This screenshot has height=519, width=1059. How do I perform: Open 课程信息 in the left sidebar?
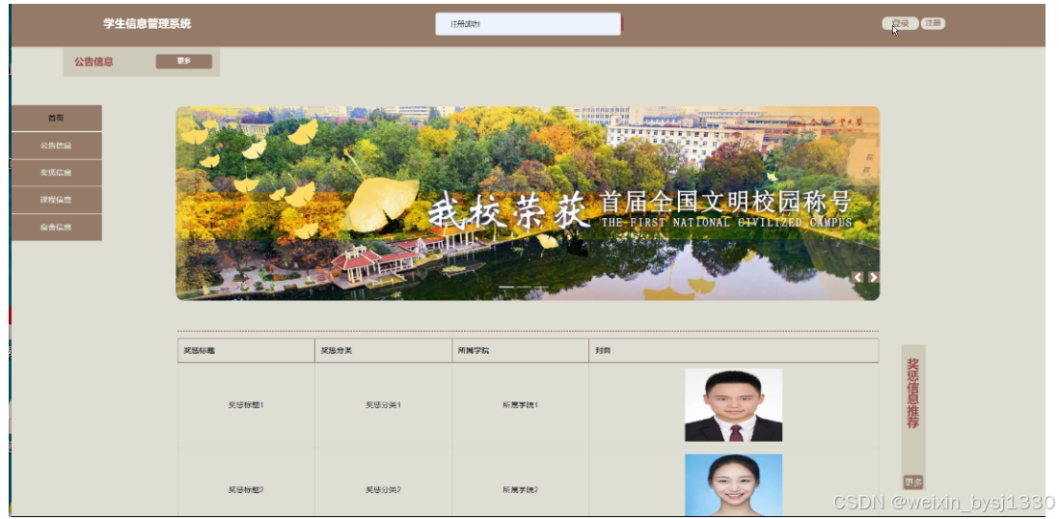click(57, 200)
